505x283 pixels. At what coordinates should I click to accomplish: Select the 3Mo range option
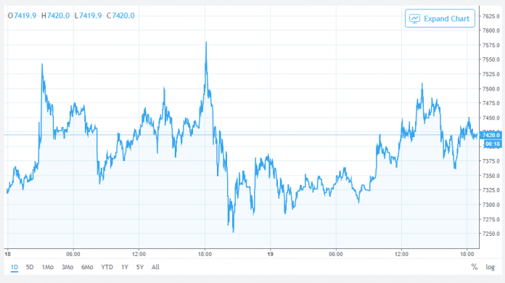67,267
